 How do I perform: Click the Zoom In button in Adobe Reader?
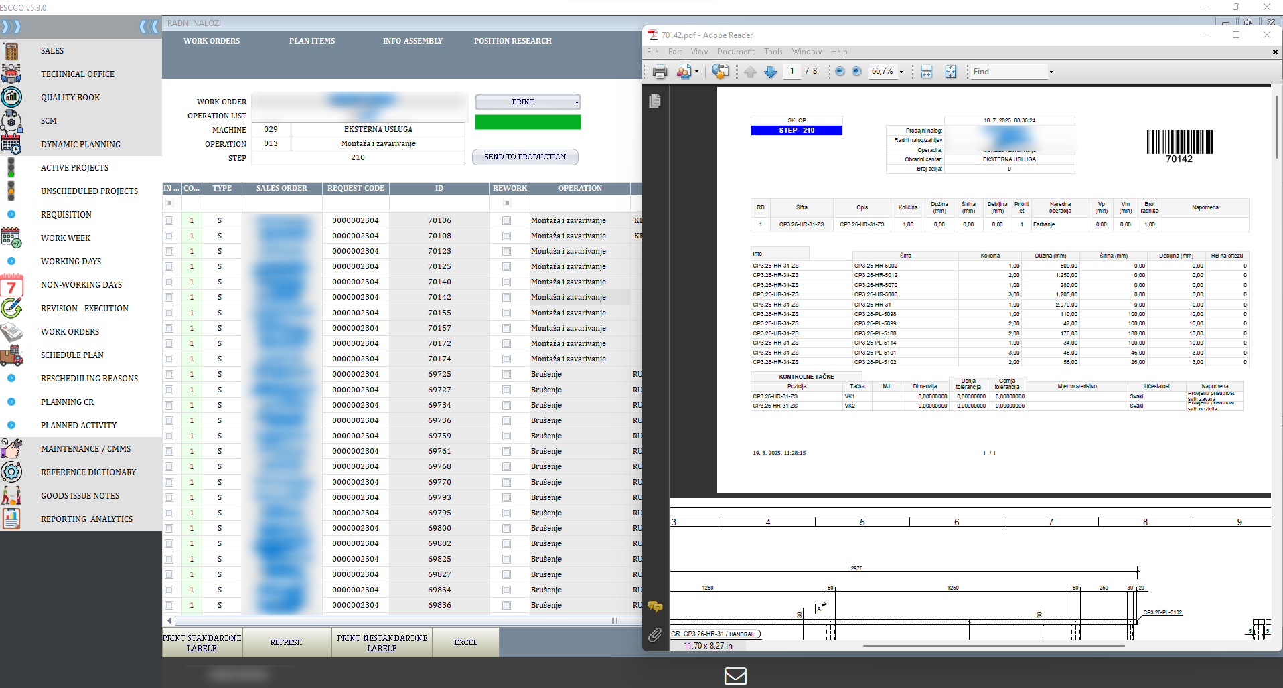coord(857,71)
